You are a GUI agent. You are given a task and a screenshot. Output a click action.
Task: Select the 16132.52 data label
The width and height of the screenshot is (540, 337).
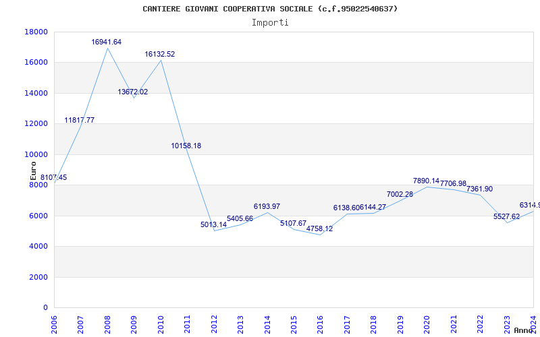160,54
